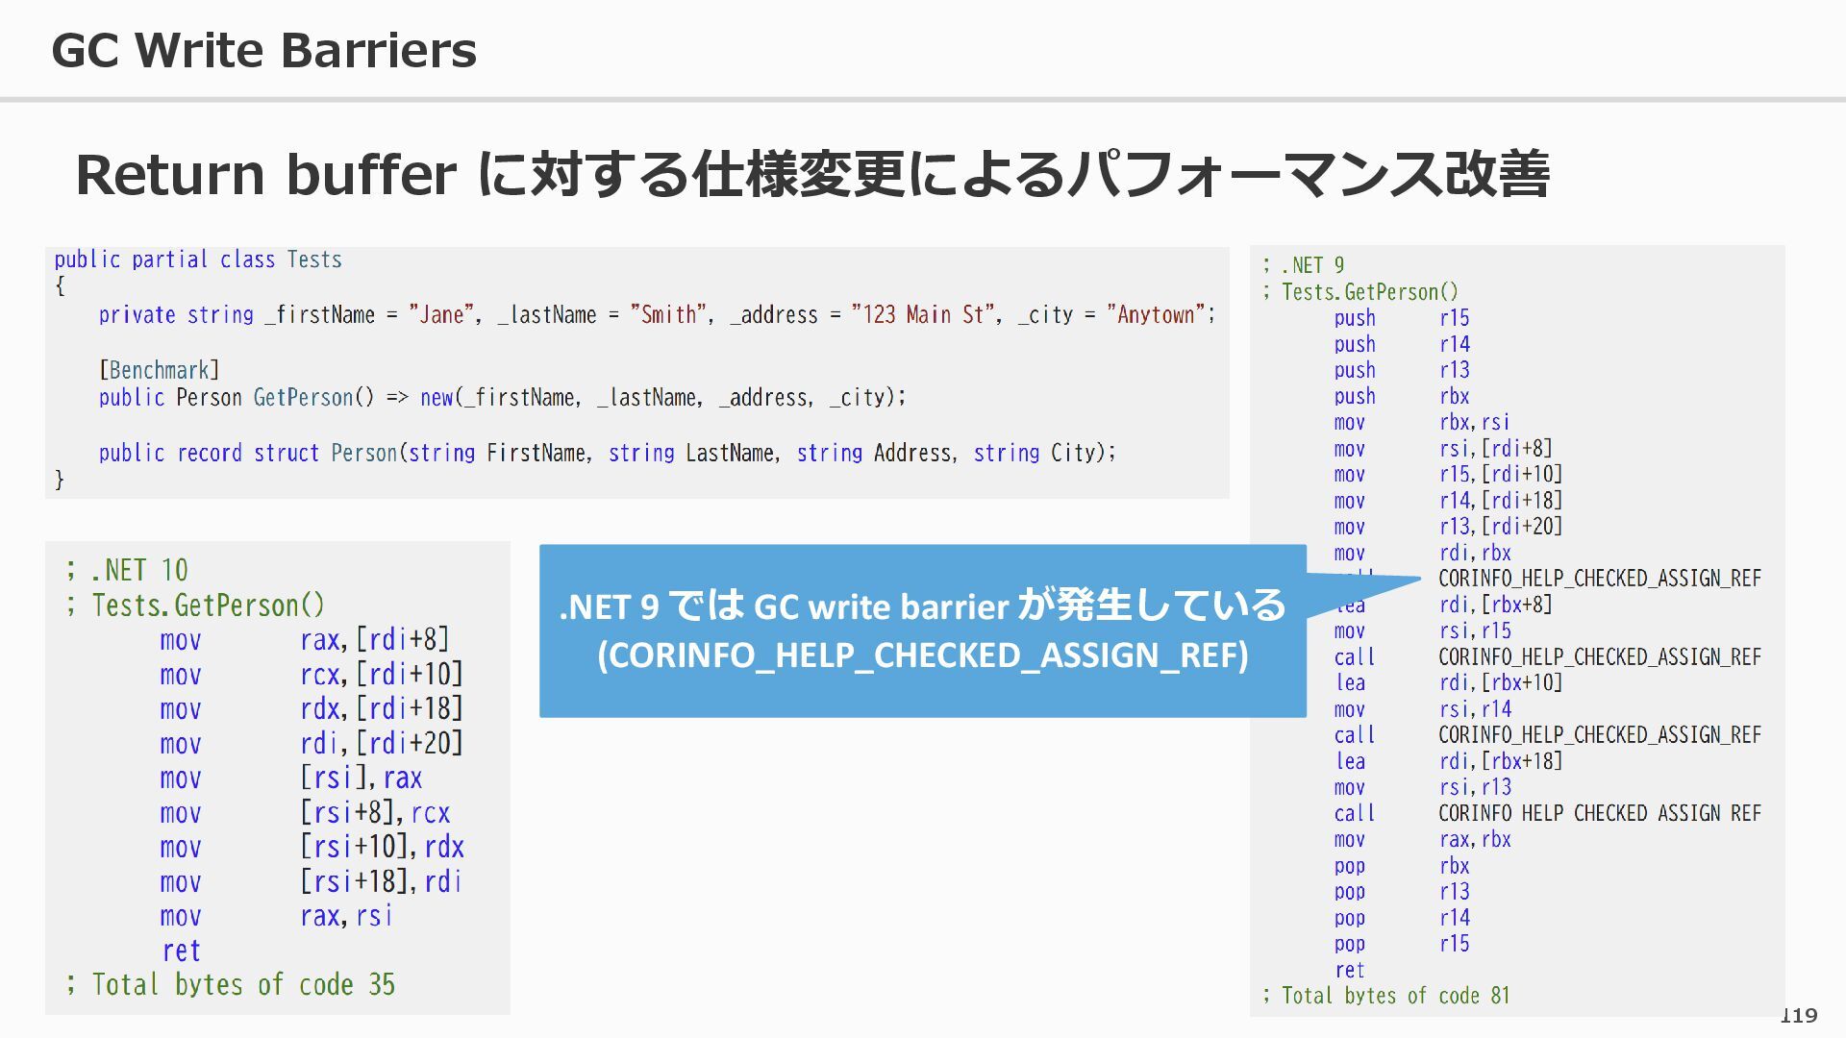Click 'Total bytes of code 35' text
The width and height of the screenshot is (1846, 1038).
(x=231, y=984)
